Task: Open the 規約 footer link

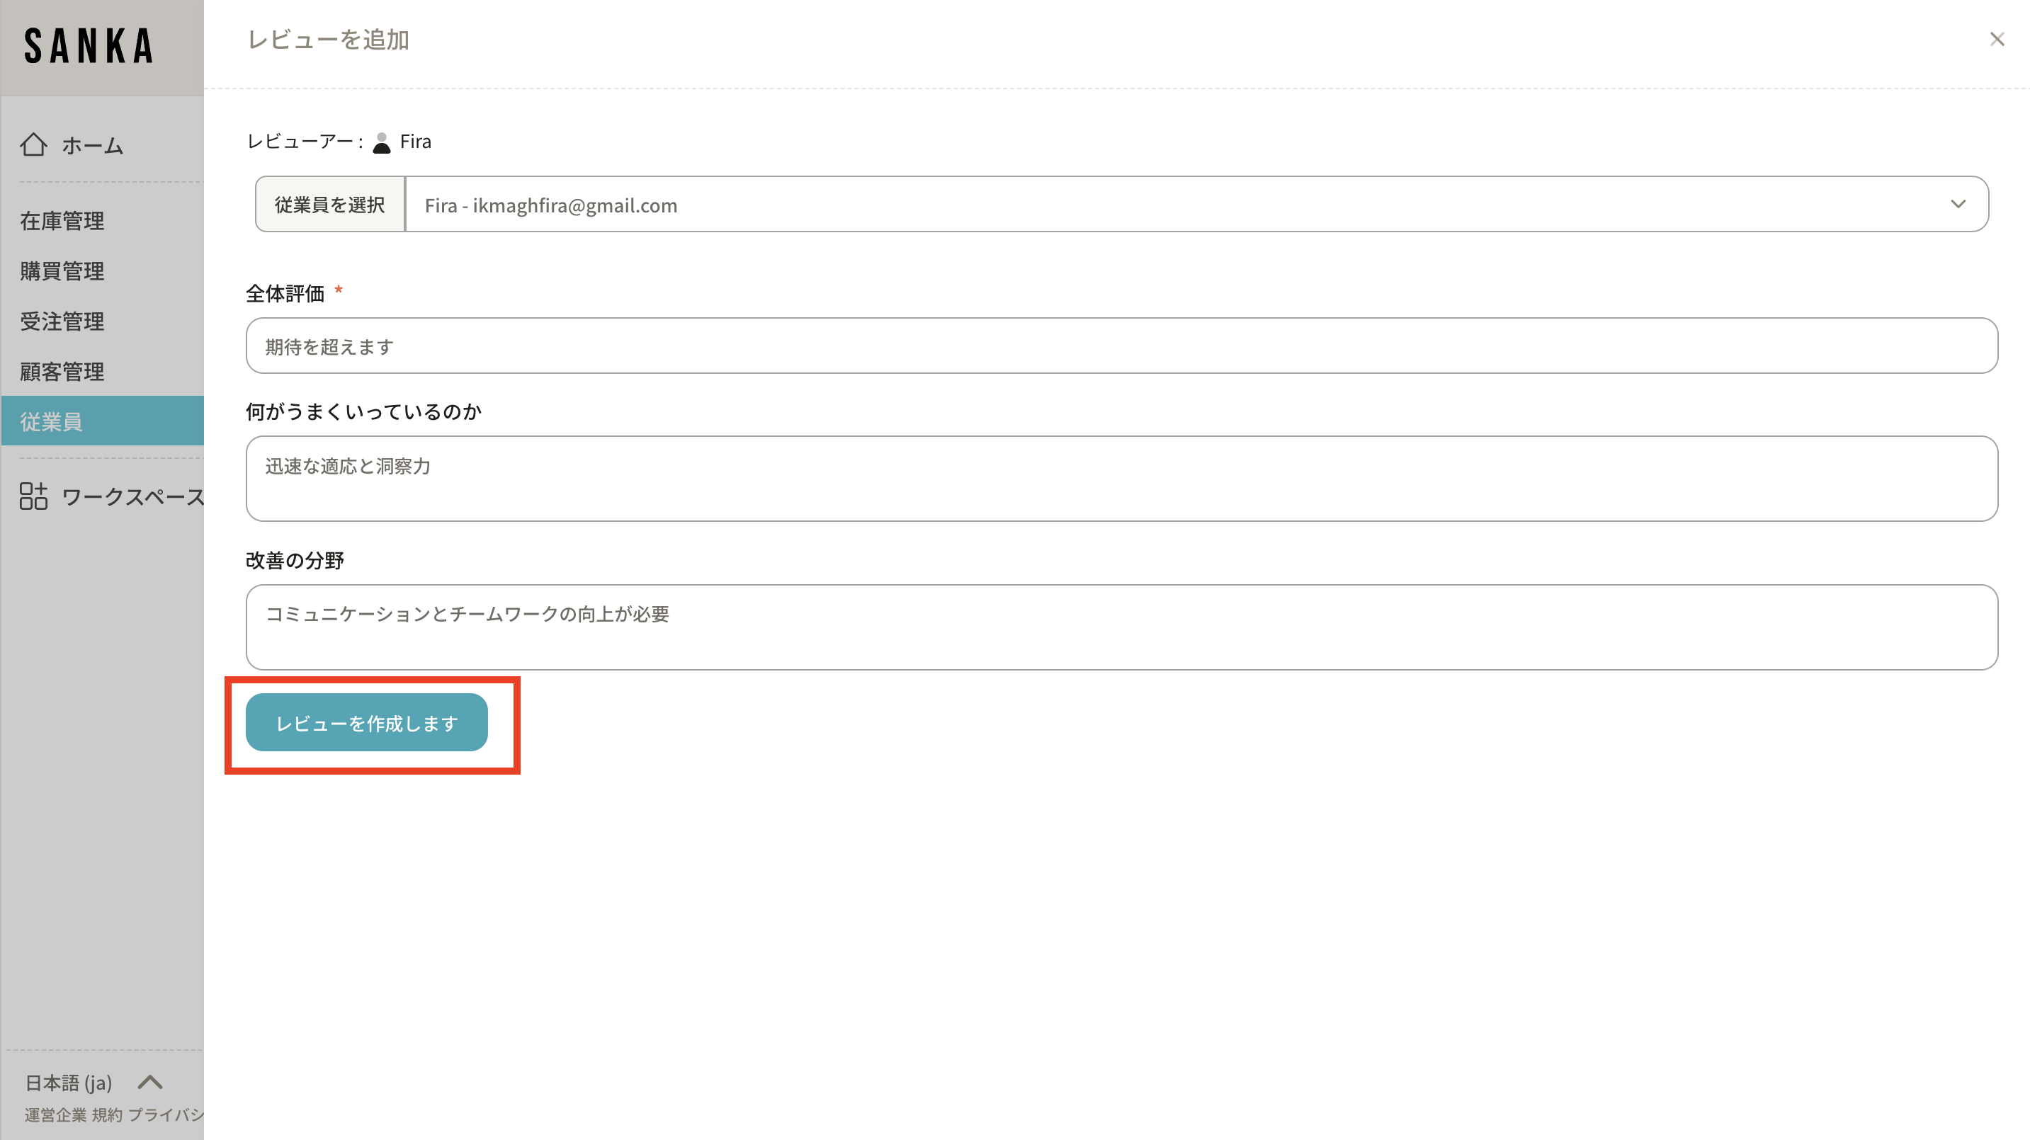Action: (107, 1115)
